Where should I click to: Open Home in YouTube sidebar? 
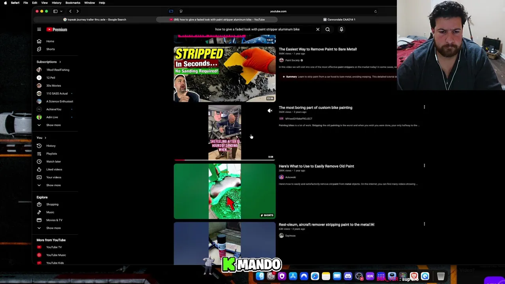(55, 41)
